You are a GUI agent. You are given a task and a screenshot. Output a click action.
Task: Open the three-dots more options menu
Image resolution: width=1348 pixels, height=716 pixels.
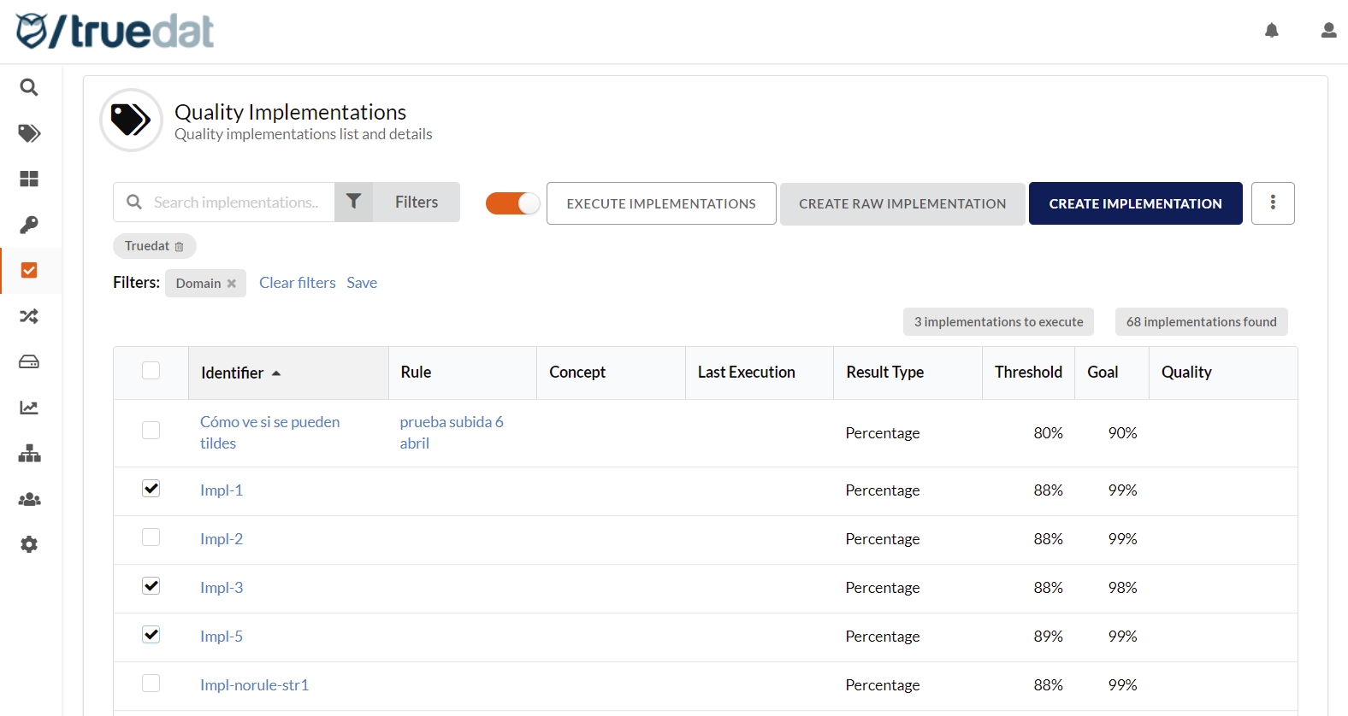pyautogui.click(x=1273, y=202)
